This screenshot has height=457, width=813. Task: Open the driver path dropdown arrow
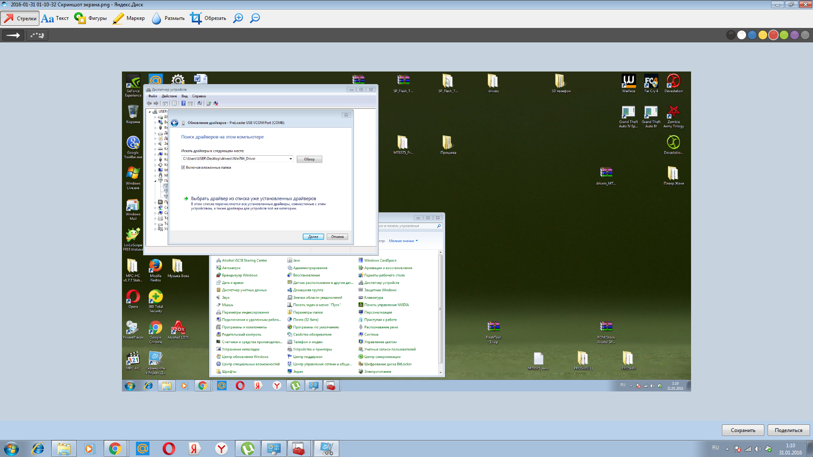(x=290, y=159)
